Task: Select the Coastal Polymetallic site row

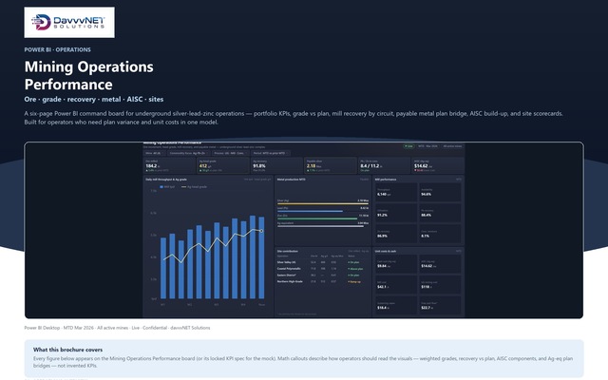Action: (323, 269)
